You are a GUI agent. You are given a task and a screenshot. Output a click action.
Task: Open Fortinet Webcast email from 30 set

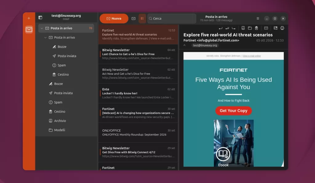click(138, 113)
